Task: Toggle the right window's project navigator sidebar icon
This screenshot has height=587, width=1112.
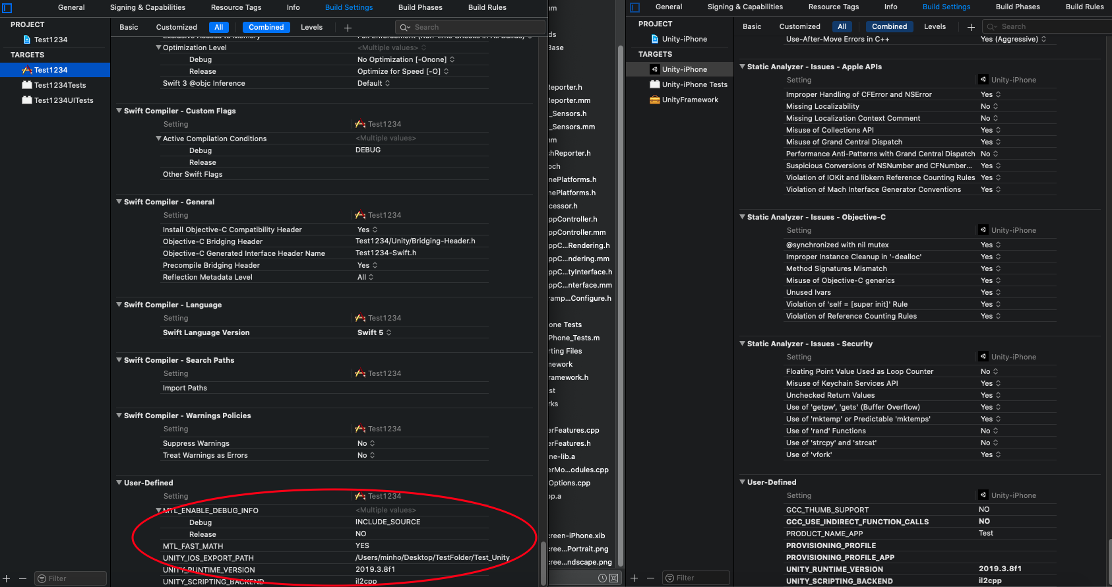Action: pos(635,7)
